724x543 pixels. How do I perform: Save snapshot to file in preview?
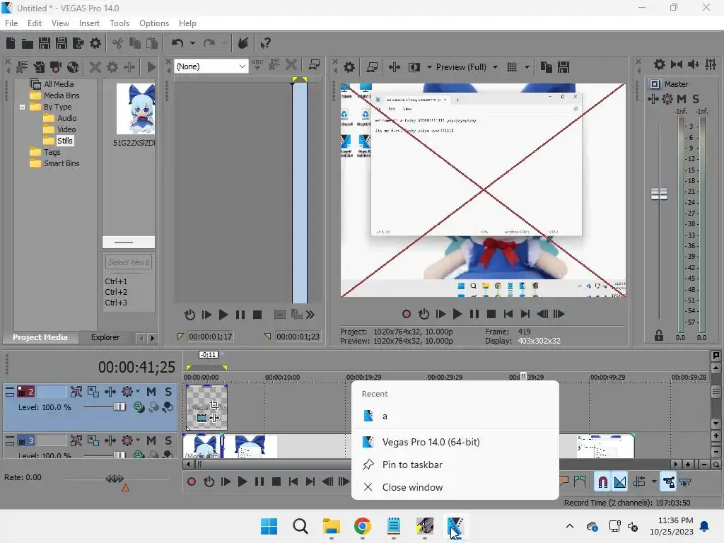(x=564, y=67)
